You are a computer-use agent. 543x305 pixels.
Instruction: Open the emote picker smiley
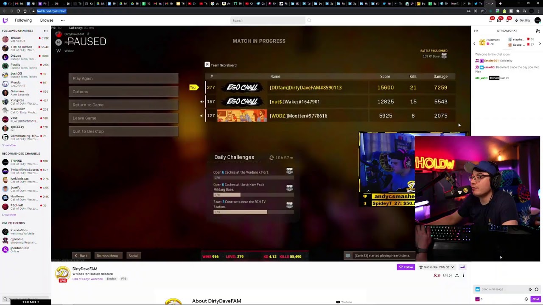(536, 289)
